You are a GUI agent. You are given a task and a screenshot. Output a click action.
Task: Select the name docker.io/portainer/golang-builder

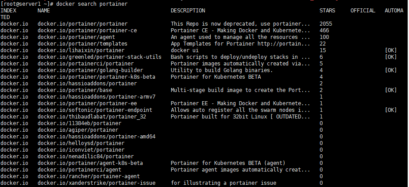(x=90, y=70)
